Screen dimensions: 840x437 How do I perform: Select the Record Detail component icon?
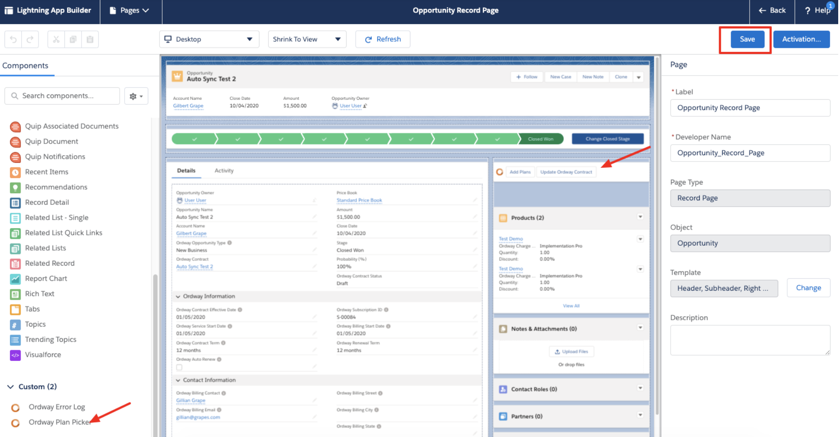tap(15, 203)
